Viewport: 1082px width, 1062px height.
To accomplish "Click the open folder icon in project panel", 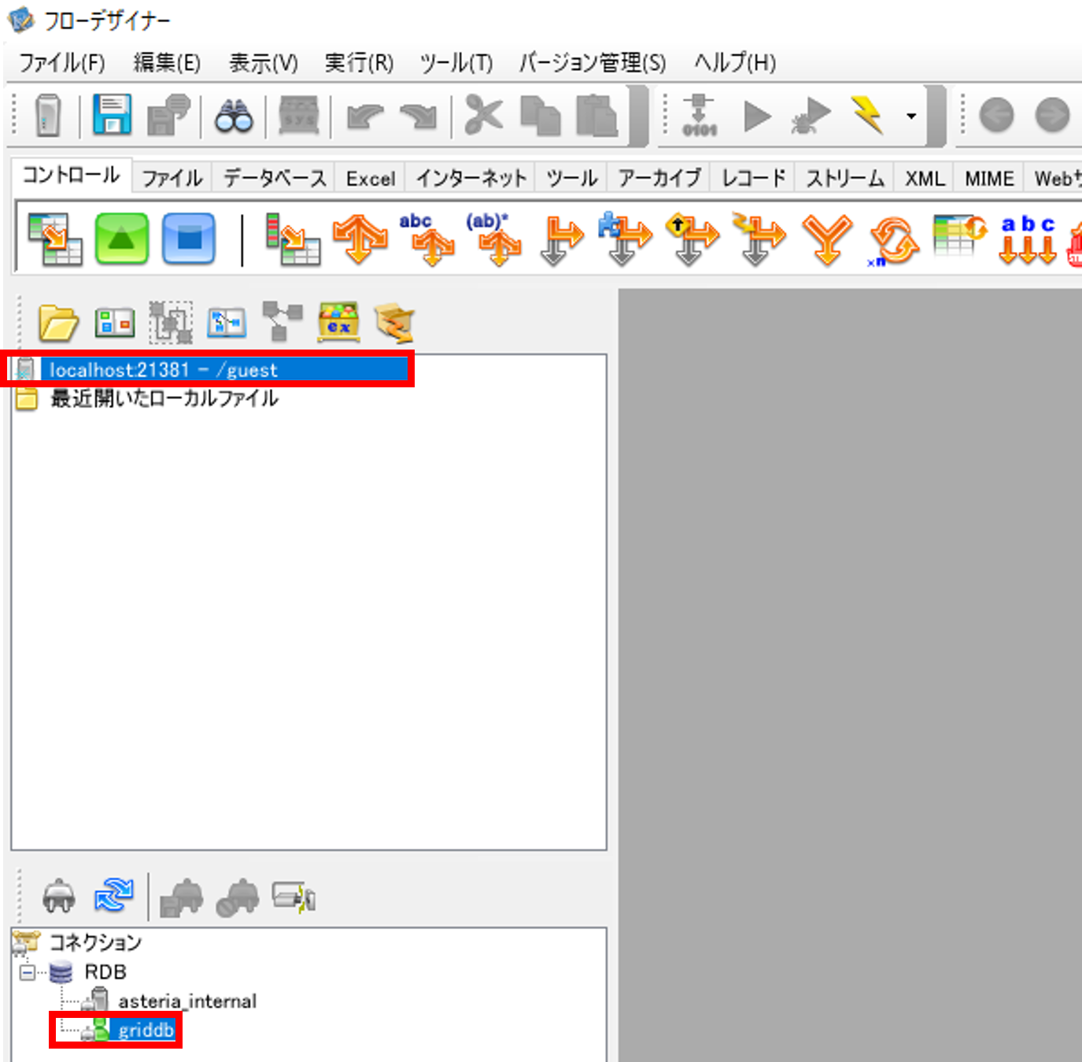I will [58, 323].
